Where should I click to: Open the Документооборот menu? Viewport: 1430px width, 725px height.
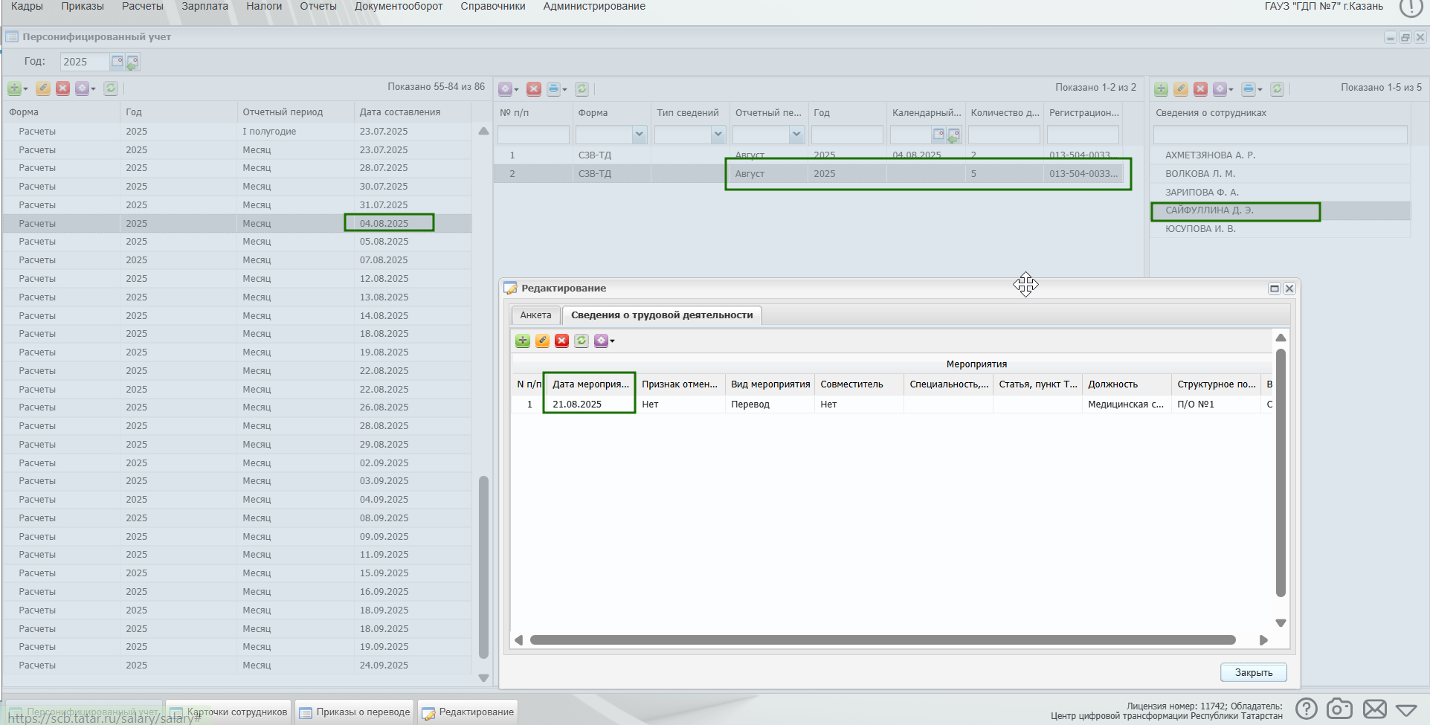tap(399, 7)
